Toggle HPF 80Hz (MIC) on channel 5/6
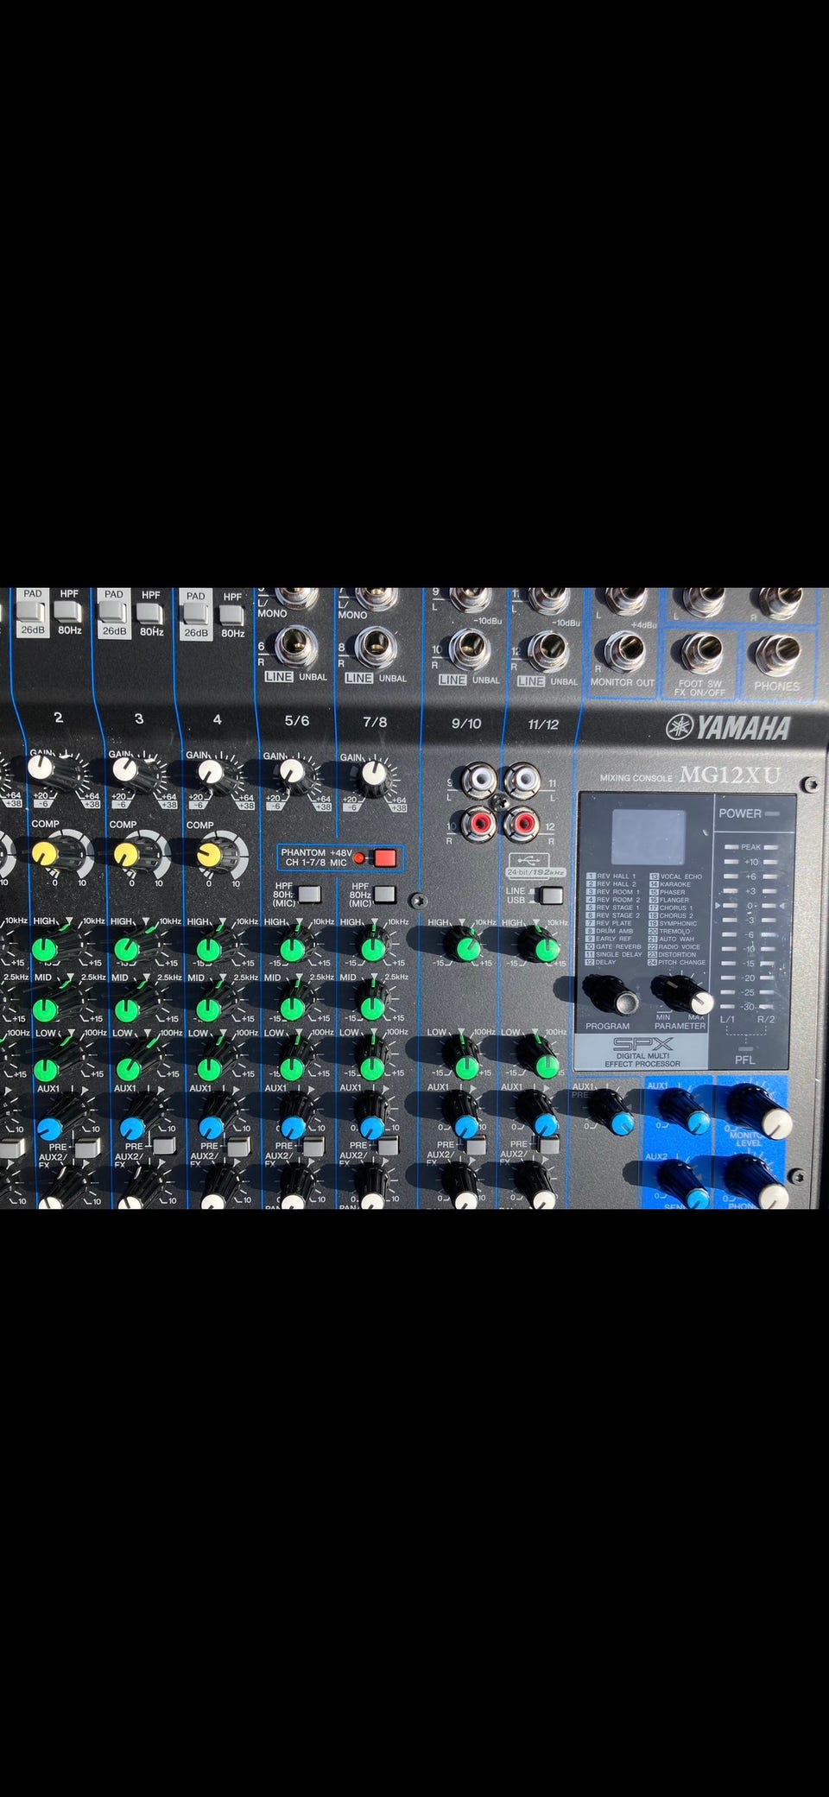 [308, 894]
